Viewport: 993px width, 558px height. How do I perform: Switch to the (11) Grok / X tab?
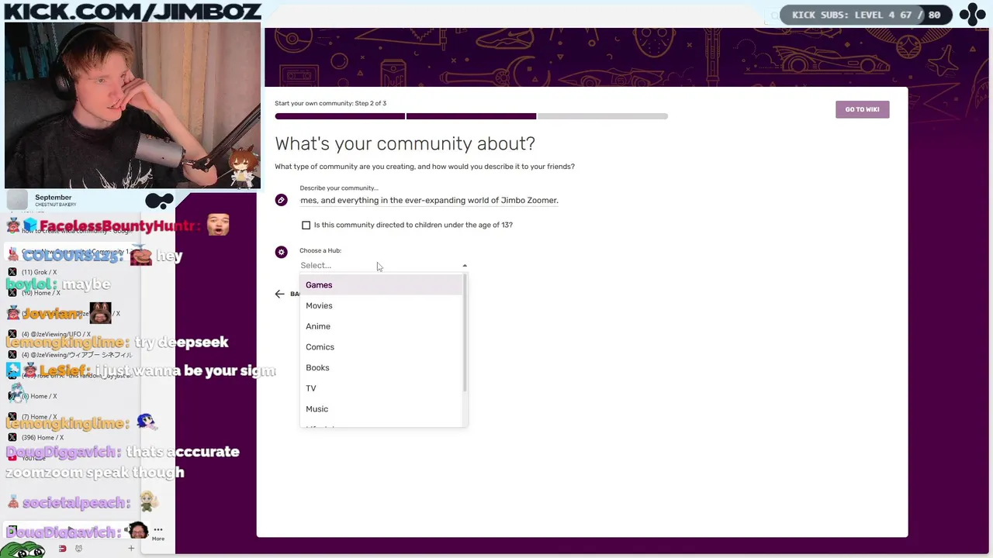pyautogui.click(x=39, y=272)
